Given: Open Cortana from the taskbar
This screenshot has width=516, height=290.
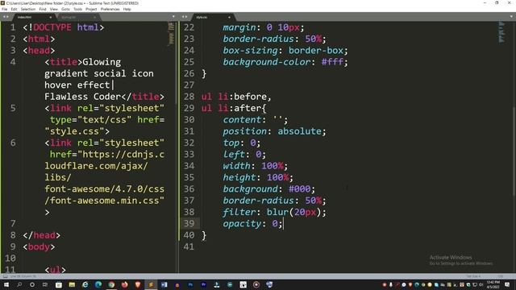Looking at the screenshot, I should [32, 284].
